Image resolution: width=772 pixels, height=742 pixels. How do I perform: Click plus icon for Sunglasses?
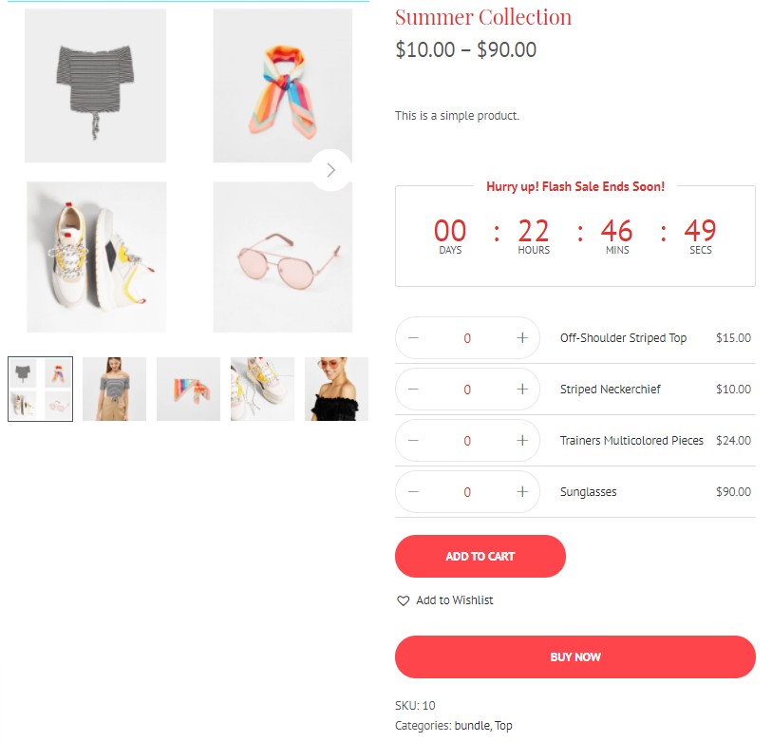522,492
